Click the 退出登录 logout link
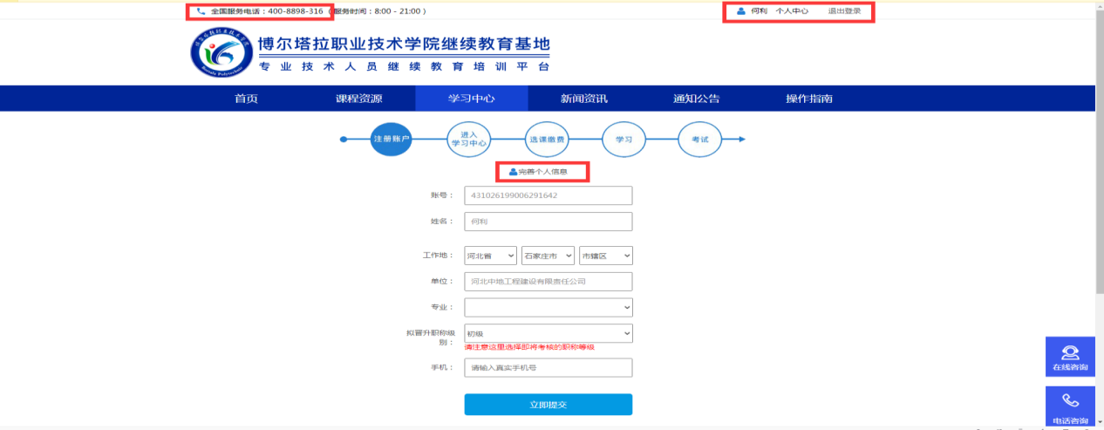This screenshot has width=1104, height=430. (844, 11)
